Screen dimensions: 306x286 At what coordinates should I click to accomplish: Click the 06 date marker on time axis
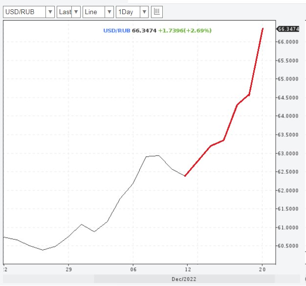pos(133,269)
